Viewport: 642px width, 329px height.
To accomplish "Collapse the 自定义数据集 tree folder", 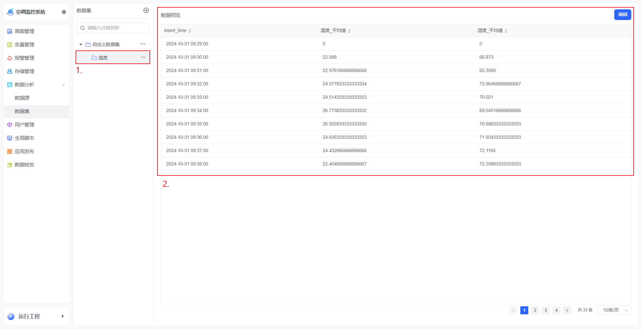I will [81, 44].
